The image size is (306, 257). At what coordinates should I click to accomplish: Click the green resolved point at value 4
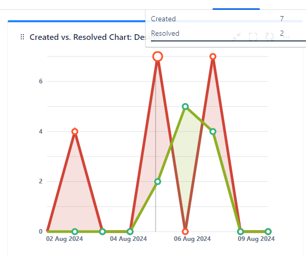click(x=213, y=132)
